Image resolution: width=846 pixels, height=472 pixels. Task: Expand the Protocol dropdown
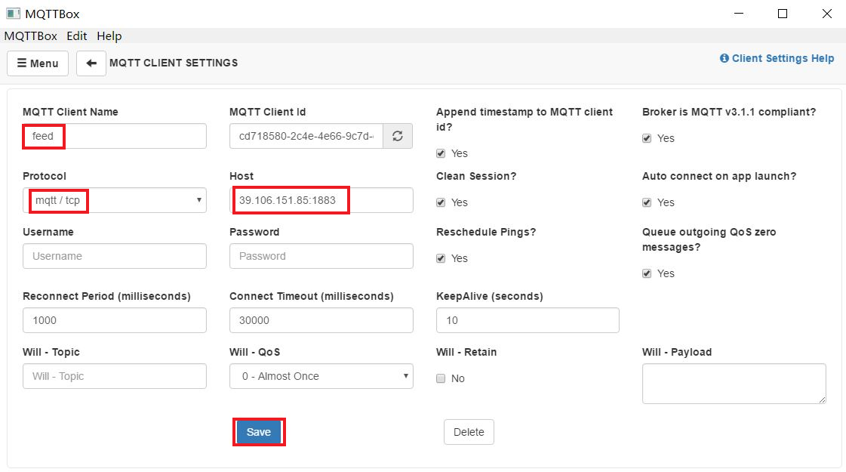115,200
